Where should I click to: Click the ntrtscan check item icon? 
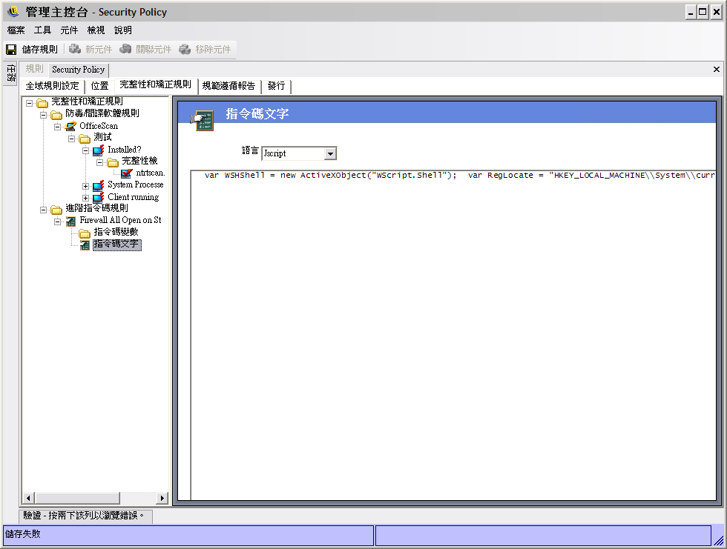click(x=127, y=173)
